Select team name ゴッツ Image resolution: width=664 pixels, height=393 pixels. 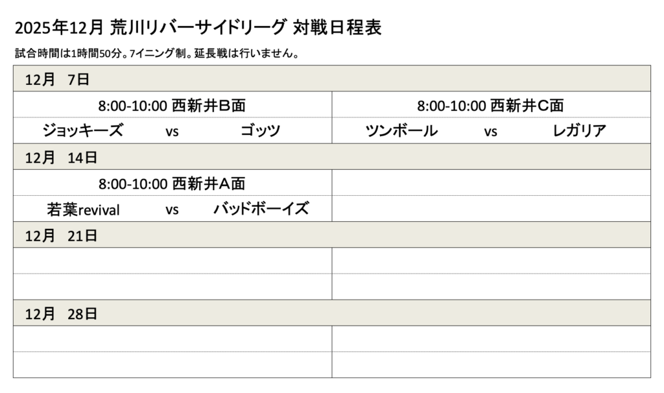(x=260, y=131)
